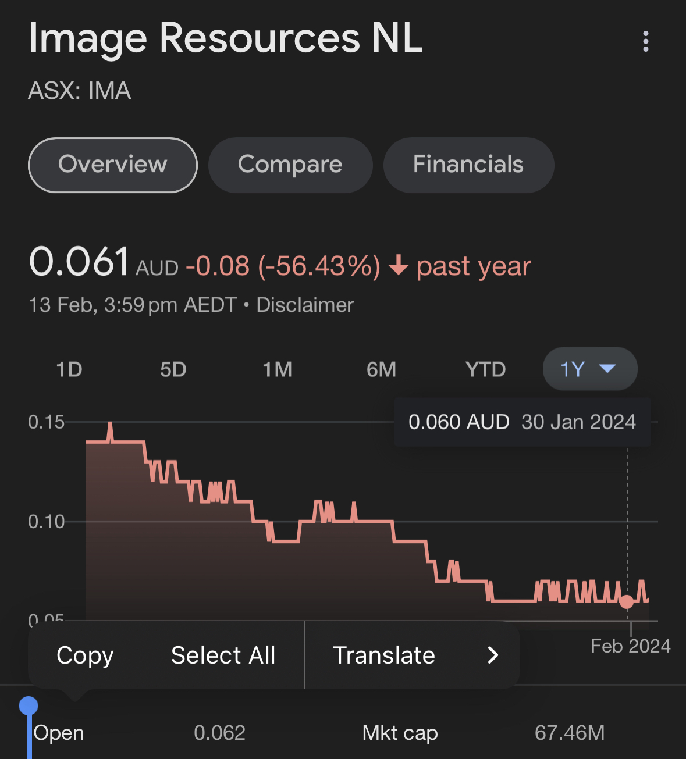
Task: Open the Financials tab
Action: pyautogui.click(x=468, y=165)
